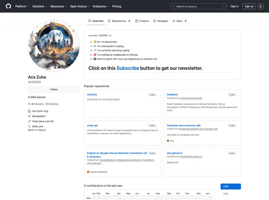This screenshot has width=269, height=200.
Task: Expand the Platform dropdown menu
Action: 22,6
